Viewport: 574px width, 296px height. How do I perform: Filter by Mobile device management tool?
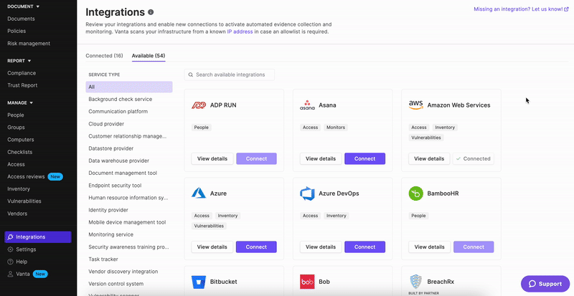click(x=127, y=222)
